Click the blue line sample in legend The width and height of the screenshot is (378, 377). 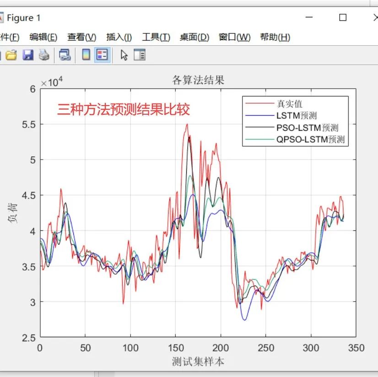pyautogui.click(x=259, y=116)
